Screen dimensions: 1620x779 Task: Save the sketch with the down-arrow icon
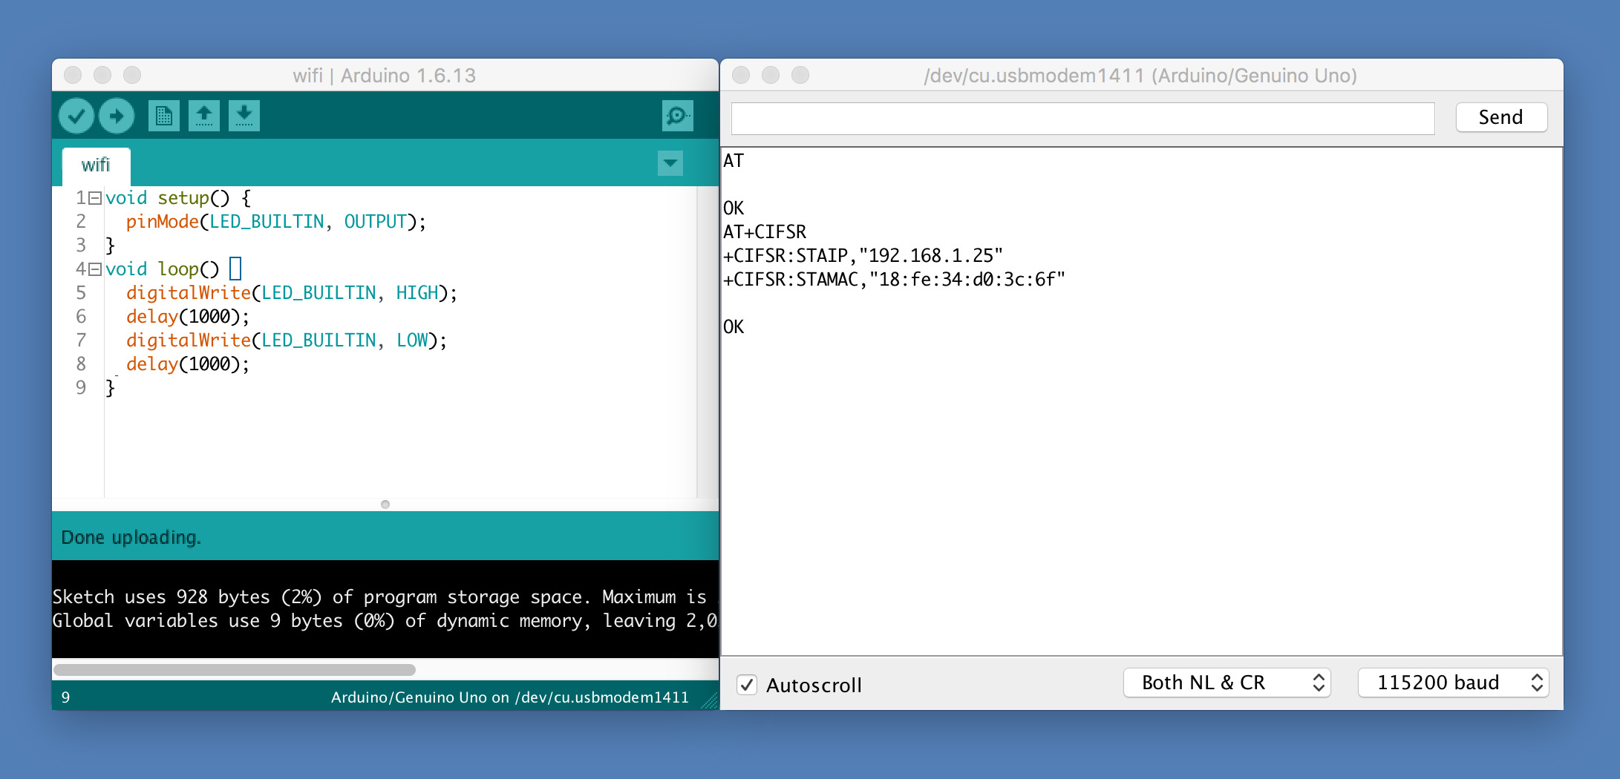pos(244,116)
